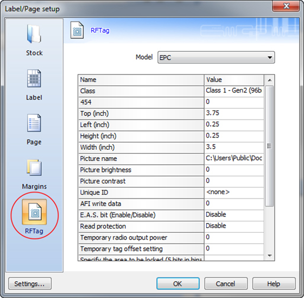Open the Model EPC dropdown
The image size is (304, 298).
tap(216, 57)
